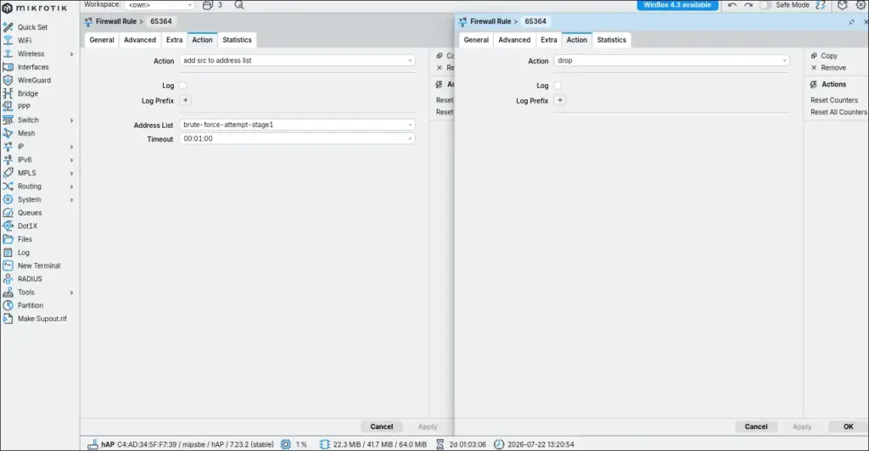Open Action dropdown showing drop
Image resolution: width=869 pixels, height=451 pixels.
(x=672, y=61)
